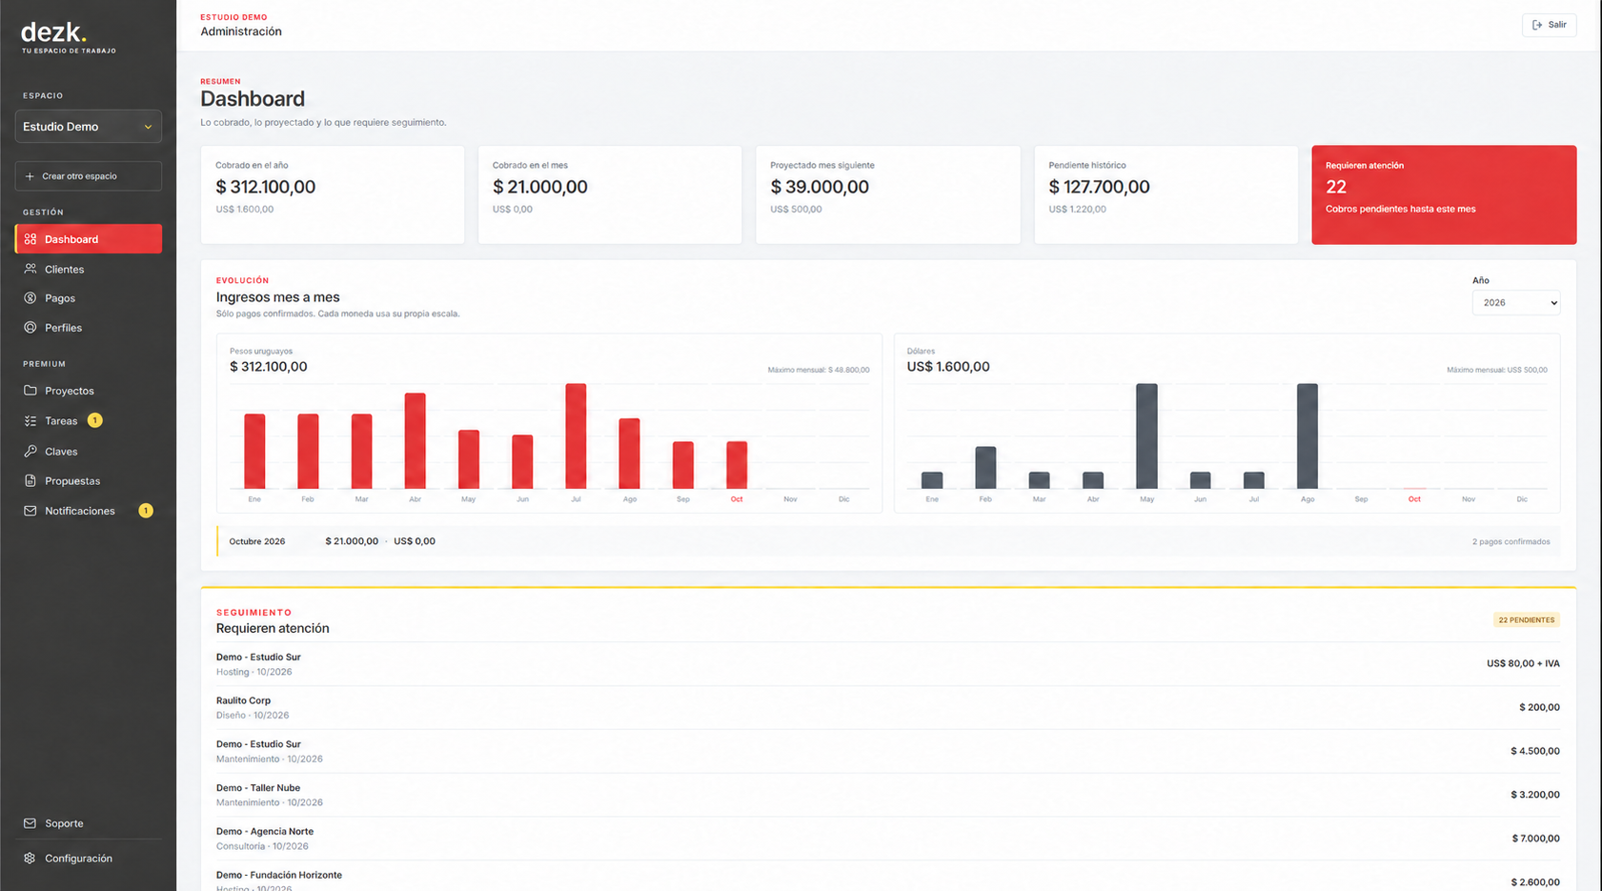Open Proyectos menu item
This screenshot has height=891, width=1602.
coord(88,391)
